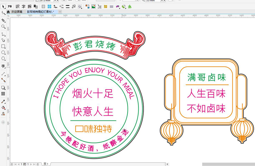Open the green ball icon flyout
Image resolution: width=255 pixels, height=166 pixels.
click(x=124, y=7)
